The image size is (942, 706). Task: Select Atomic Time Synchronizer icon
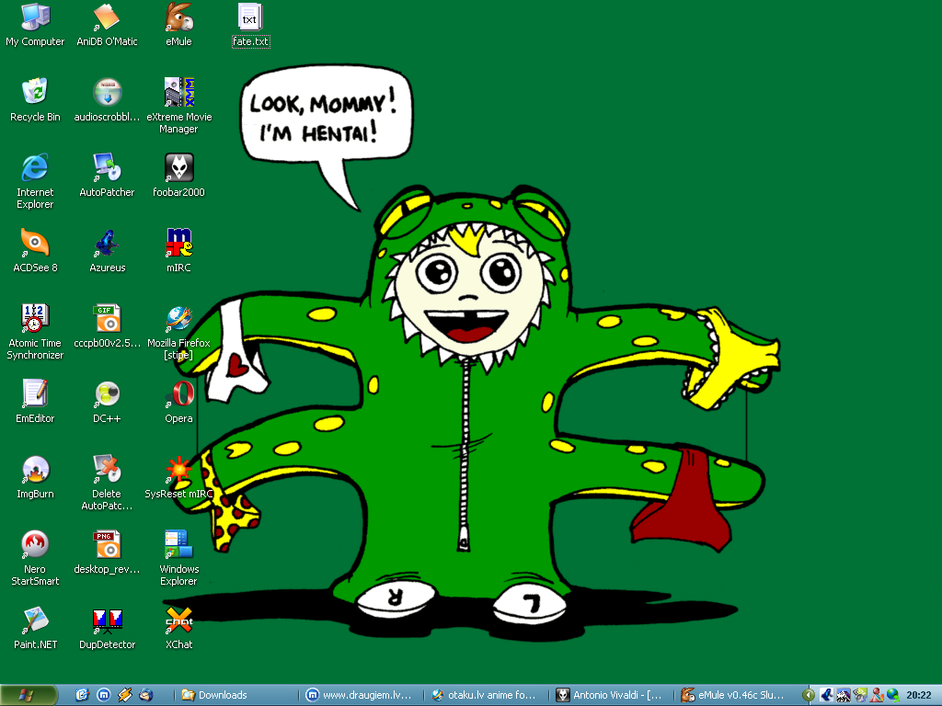tap(35, 332)
